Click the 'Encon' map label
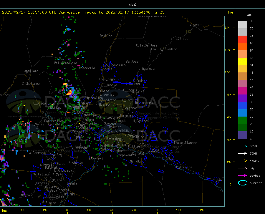 (194, 24)
